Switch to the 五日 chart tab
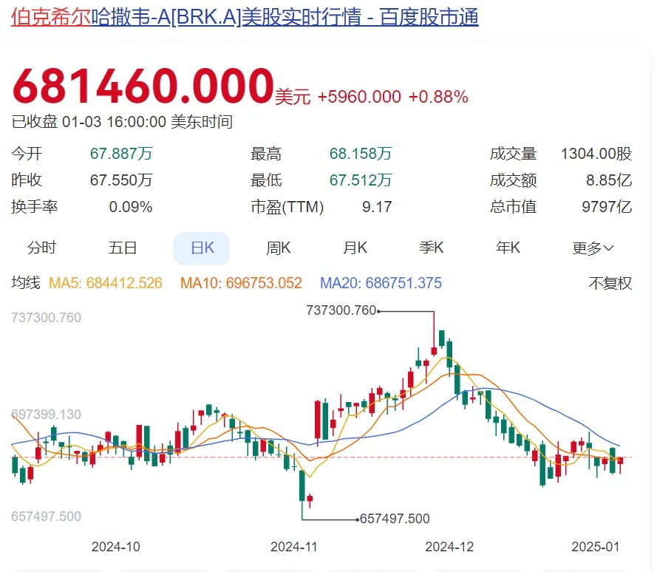 point(123,248)
